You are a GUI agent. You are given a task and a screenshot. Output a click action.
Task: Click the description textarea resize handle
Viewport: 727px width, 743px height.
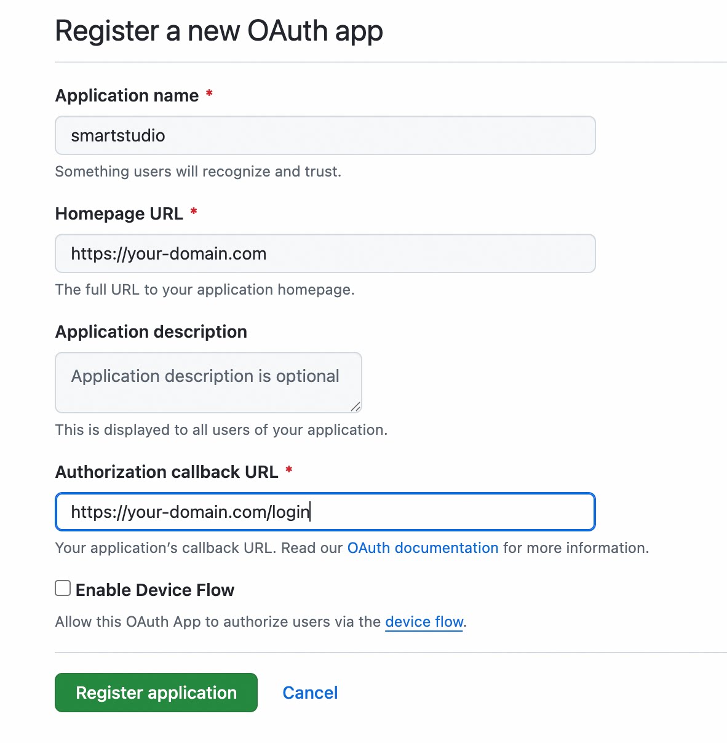tap(356, 407)
